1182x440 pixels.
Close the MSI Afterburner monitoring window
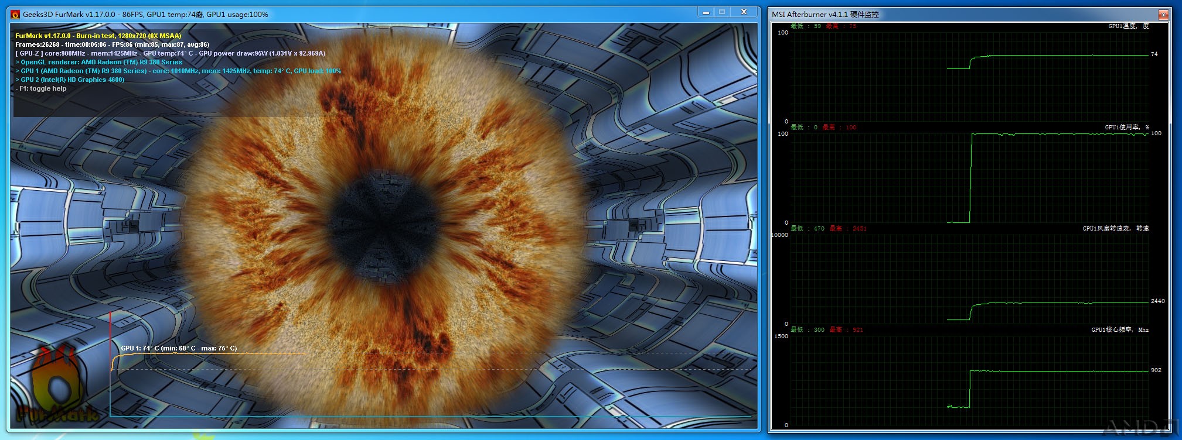click(x=1163, y=15)
